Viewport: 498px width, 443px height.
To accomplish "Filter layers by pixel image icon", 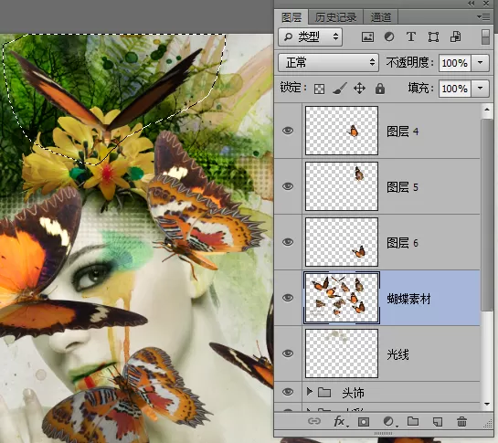I will click(367, 37).
